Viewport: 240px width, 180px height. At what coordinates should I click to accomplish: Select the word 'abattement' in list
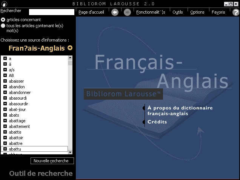[x=19, y=126]
